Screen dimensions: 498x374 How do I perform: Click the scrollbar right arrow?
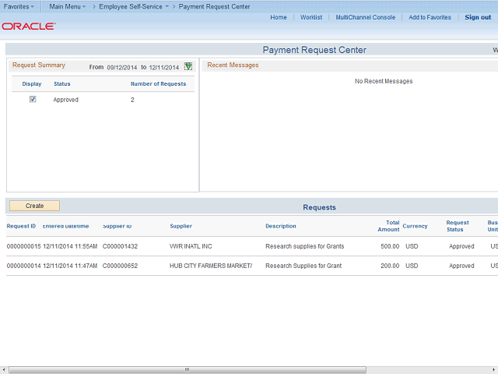tap(495, 370)
